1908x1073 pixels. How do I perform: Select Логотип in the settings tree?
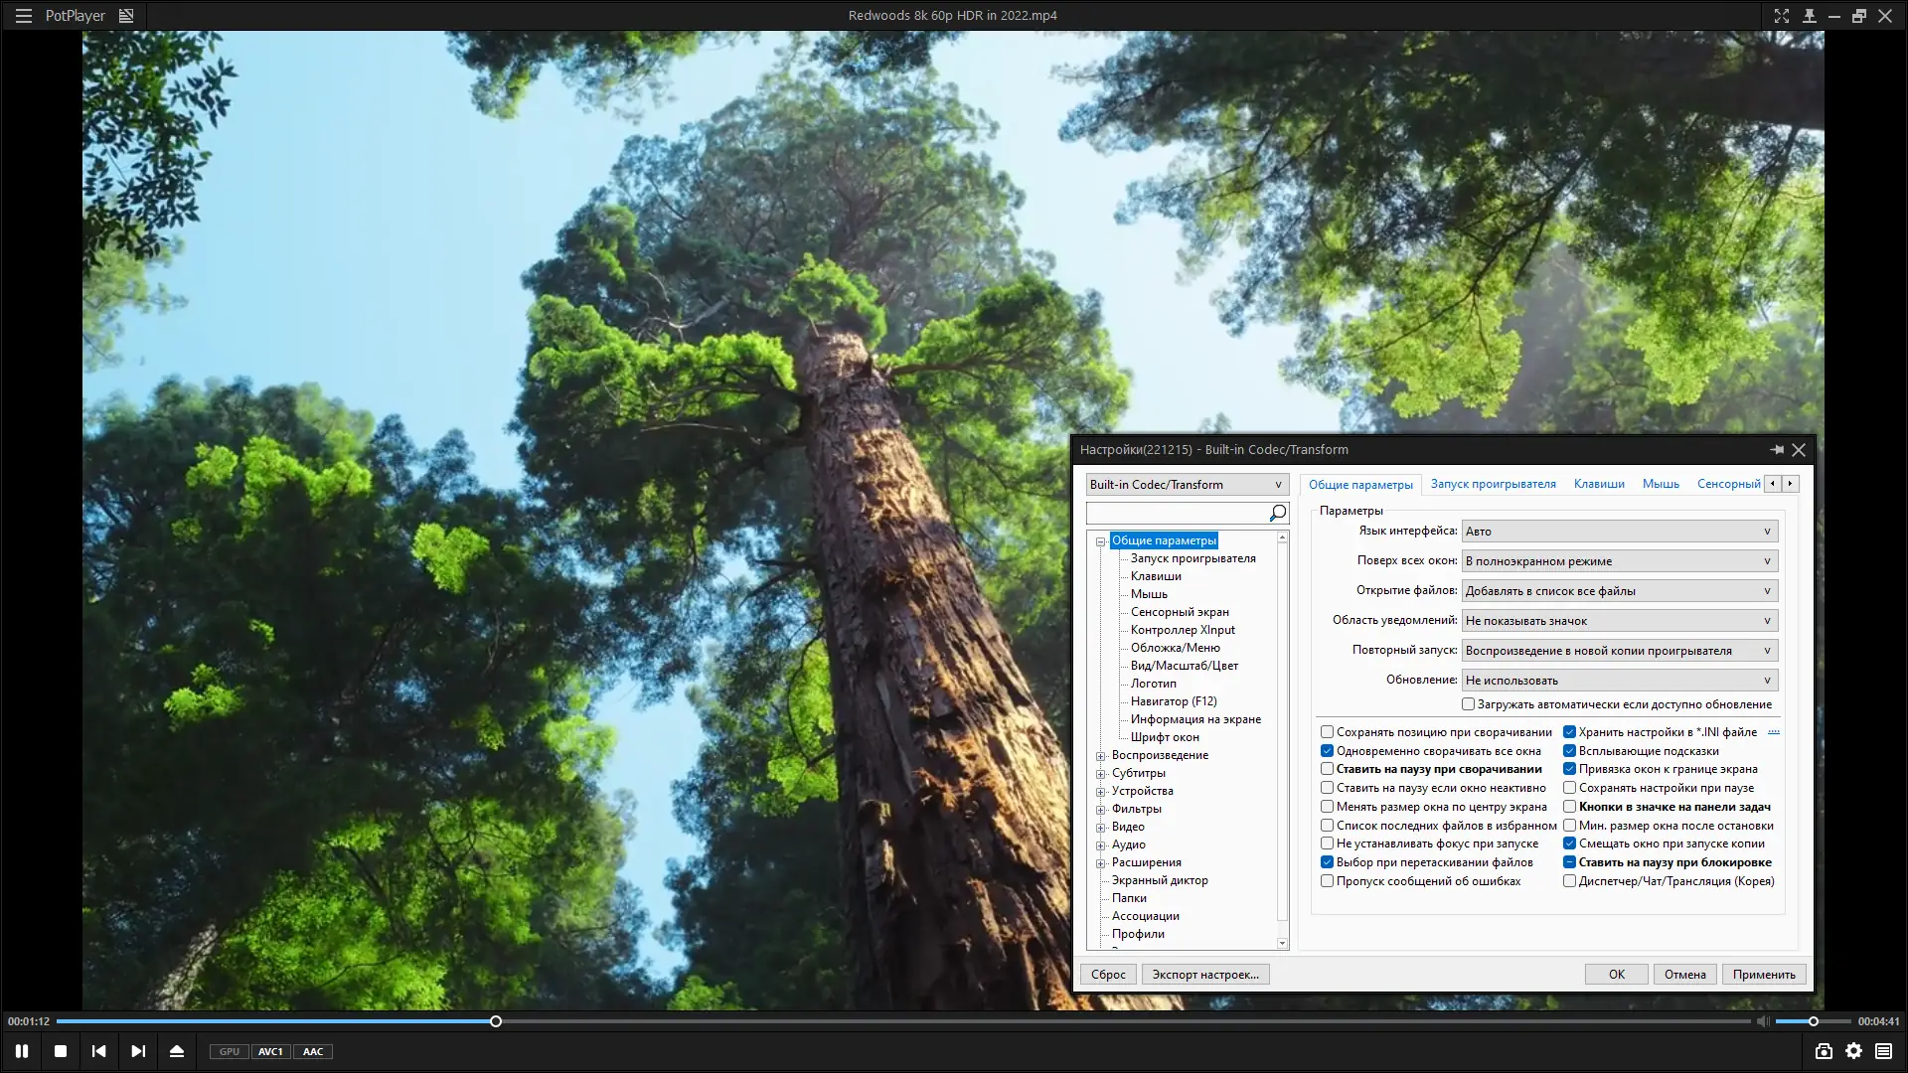point(1153,684)
